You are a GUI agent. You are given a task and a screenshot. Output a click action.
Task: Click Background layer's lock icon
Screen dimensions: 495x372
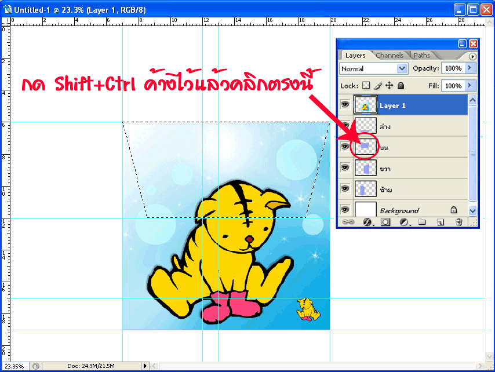click(x=454, y=210)
